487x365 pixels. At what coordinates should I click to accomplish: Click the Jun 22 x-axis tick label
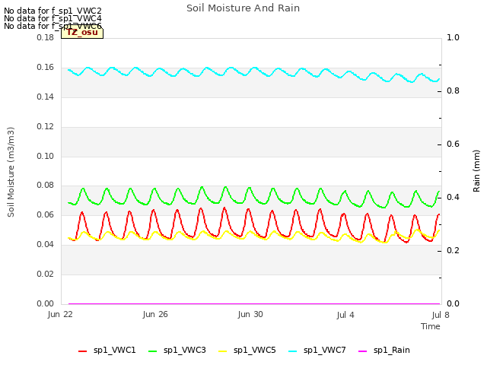click(x=60, y=314)
